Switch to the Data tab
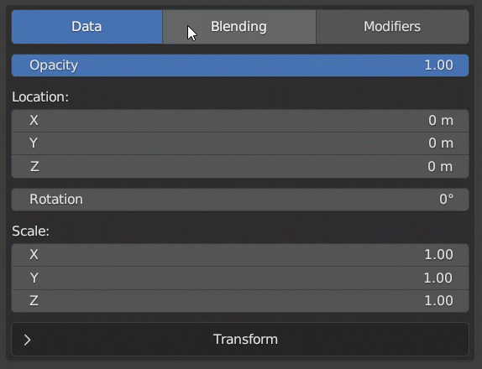Viewport: 482px width, 369px height. click(x=87, y=27)
